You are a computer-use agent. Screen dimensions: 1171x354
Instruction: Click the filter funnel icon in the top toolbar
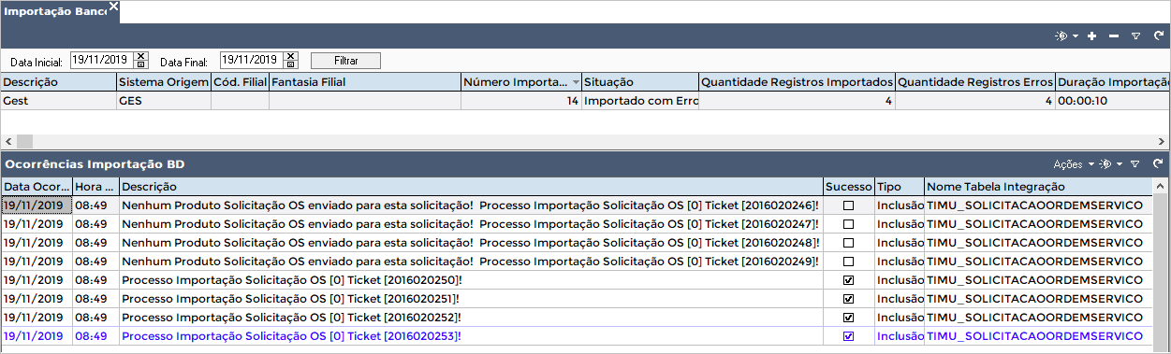(1135, 35)
